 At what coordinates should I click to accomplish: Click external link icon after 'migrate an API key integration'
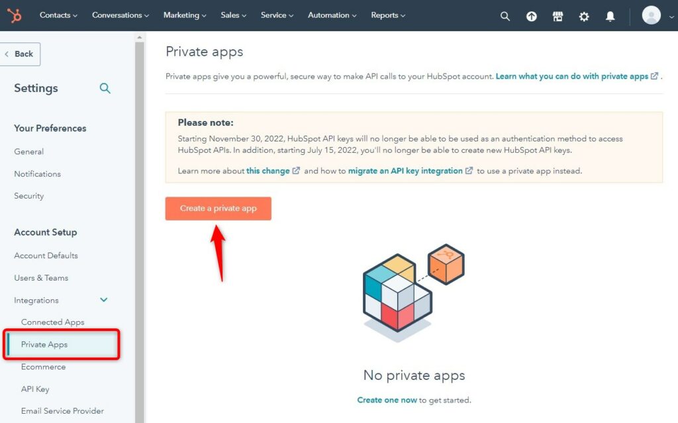[x=469, y=170]
